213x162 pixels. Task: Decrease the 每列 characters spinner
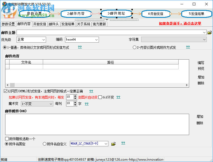(x=75, y=105)
